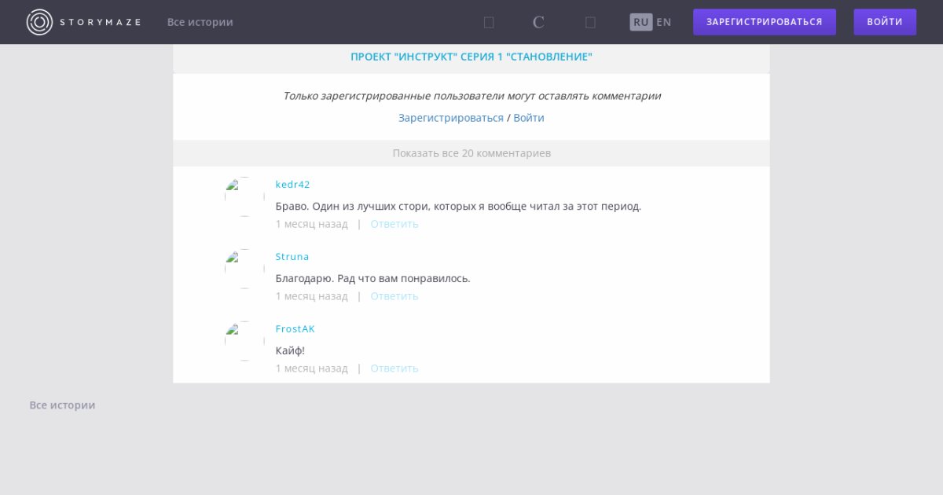
Task: Reply to FrostAK's "Кайф!" comment
Action: point(394,368)
